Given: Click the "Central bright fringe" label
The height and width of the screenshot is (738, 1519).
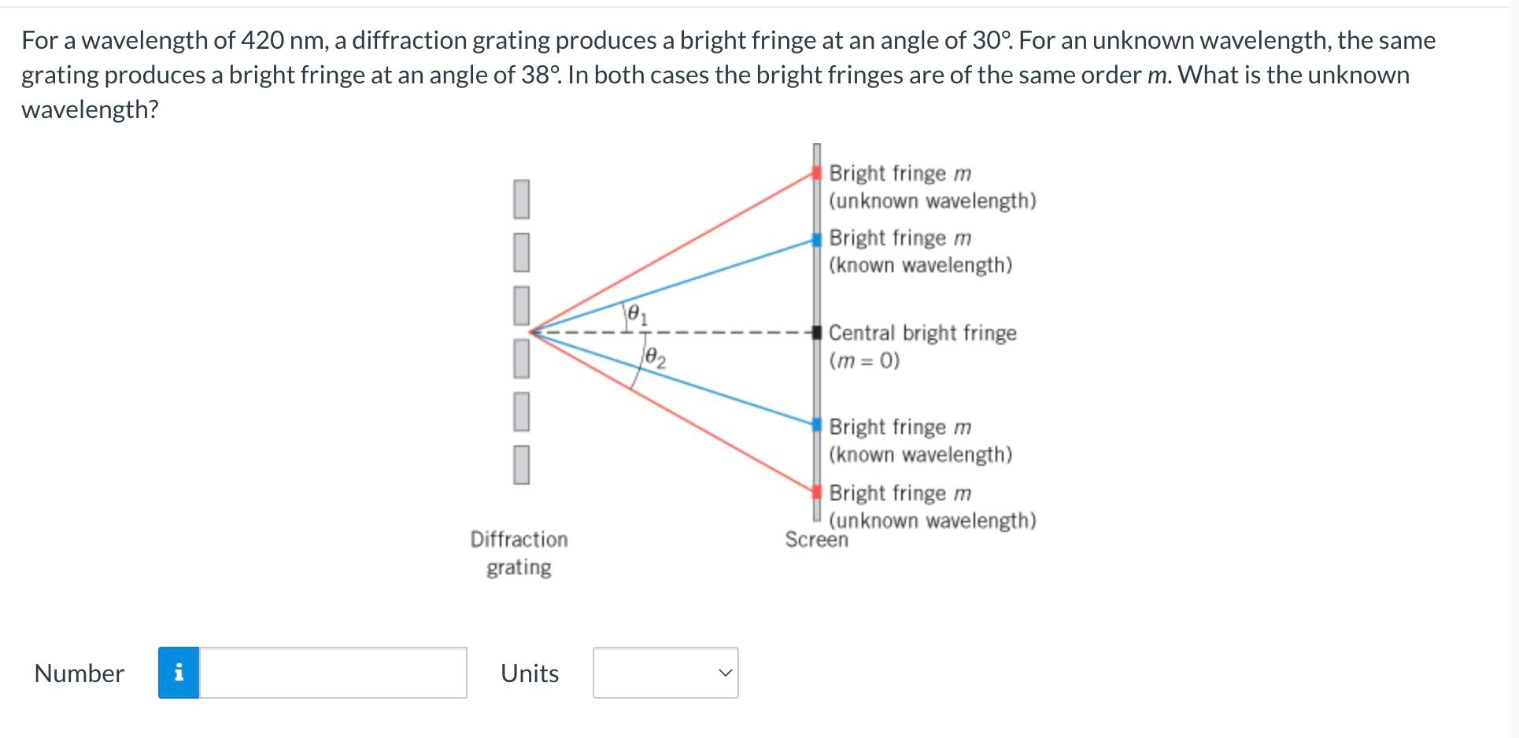Looking at the screenshot, I should coord(922,333).
